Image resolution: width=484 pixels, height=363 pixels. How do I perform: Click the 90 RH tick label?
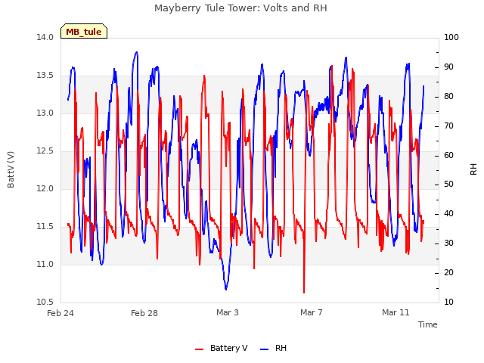[448, 67]
